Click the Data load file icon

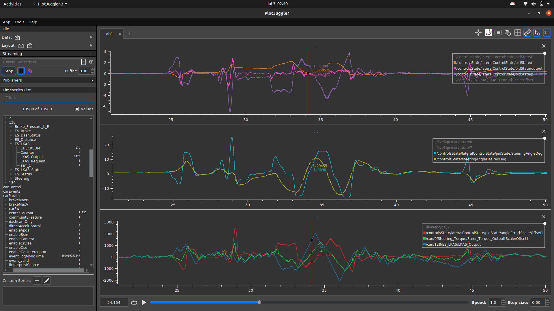[17, 37]
